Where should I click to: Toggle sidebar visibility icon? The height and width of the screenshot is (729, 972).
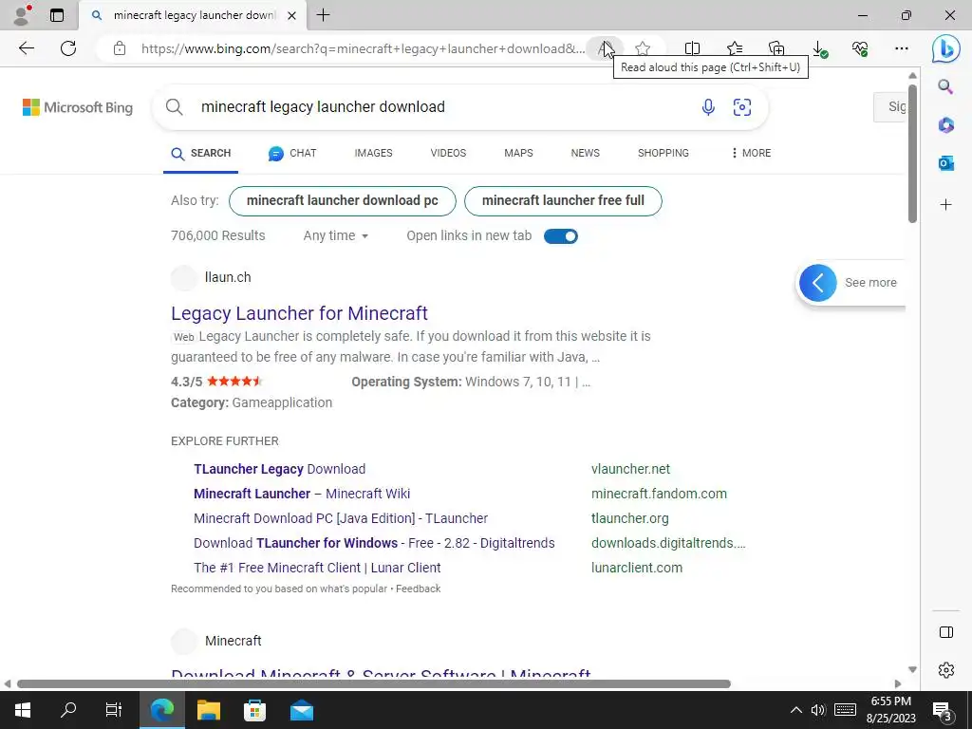pyautogui.click(x=946, y=632)
